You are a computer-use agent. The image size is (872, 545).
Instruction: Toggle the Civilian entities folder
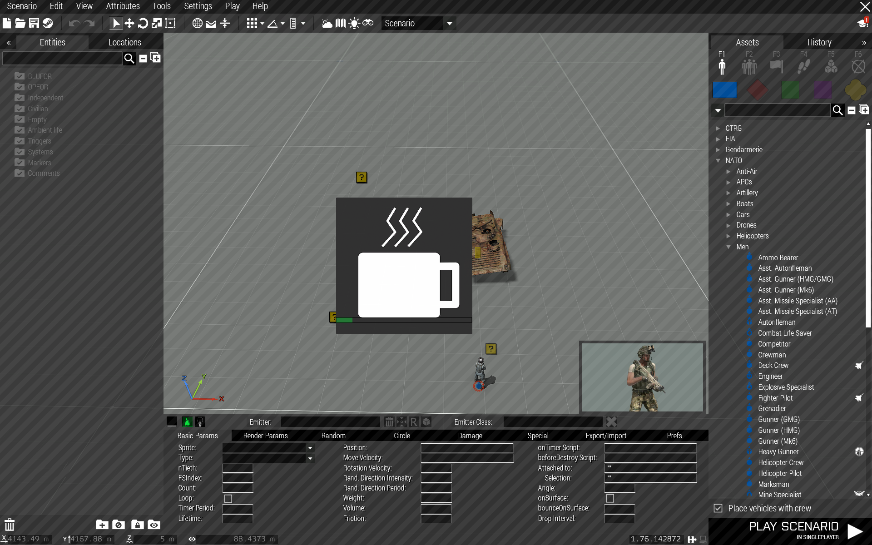coord(20,109)
